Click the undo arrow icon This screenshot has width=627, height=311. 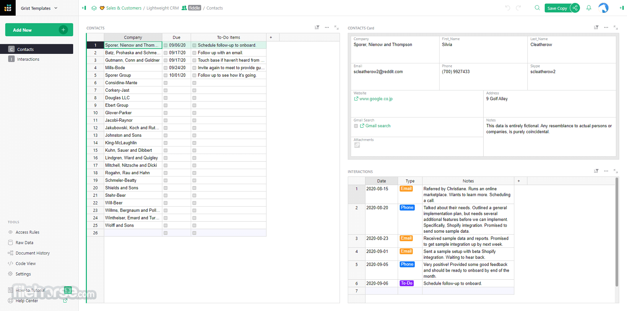[x=507, y=8]
